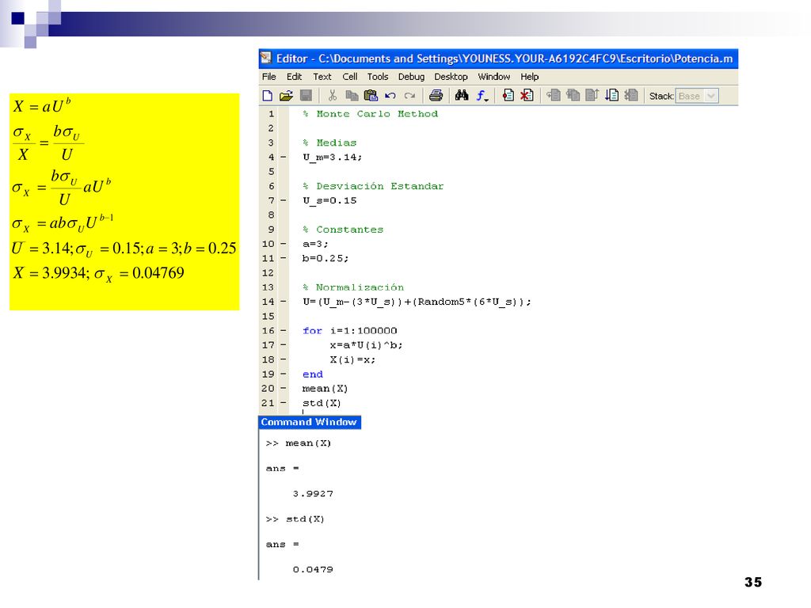Click the Command Window result 0.0479
This screenshot has width=811, height=608.
[x=313, y=570]
